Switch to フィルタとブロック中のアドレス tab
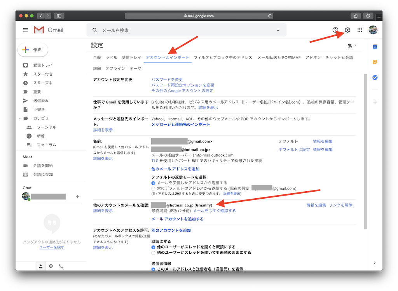This screenshot has height=291, width=398. click(x=223, y=57)
